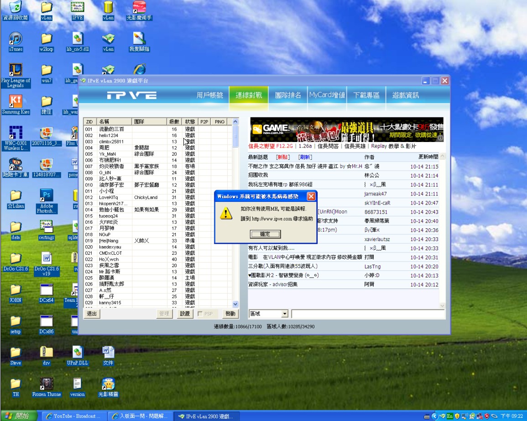The height and width of the screenshot is (421, 527).
Task: Open the Play League of Legends shortcut
Action: click(16, 71)
